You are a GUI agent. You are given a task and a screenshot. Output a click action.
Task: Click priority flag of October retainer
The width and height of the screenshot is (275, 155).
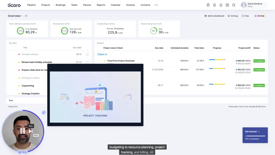[x=19, y=54]
